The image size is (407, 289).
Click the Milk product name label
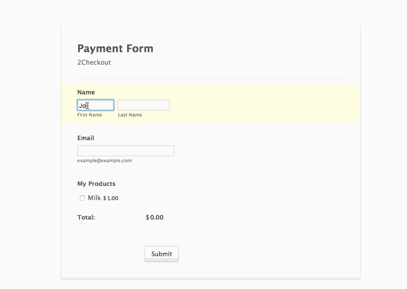[x=94, y=198]
